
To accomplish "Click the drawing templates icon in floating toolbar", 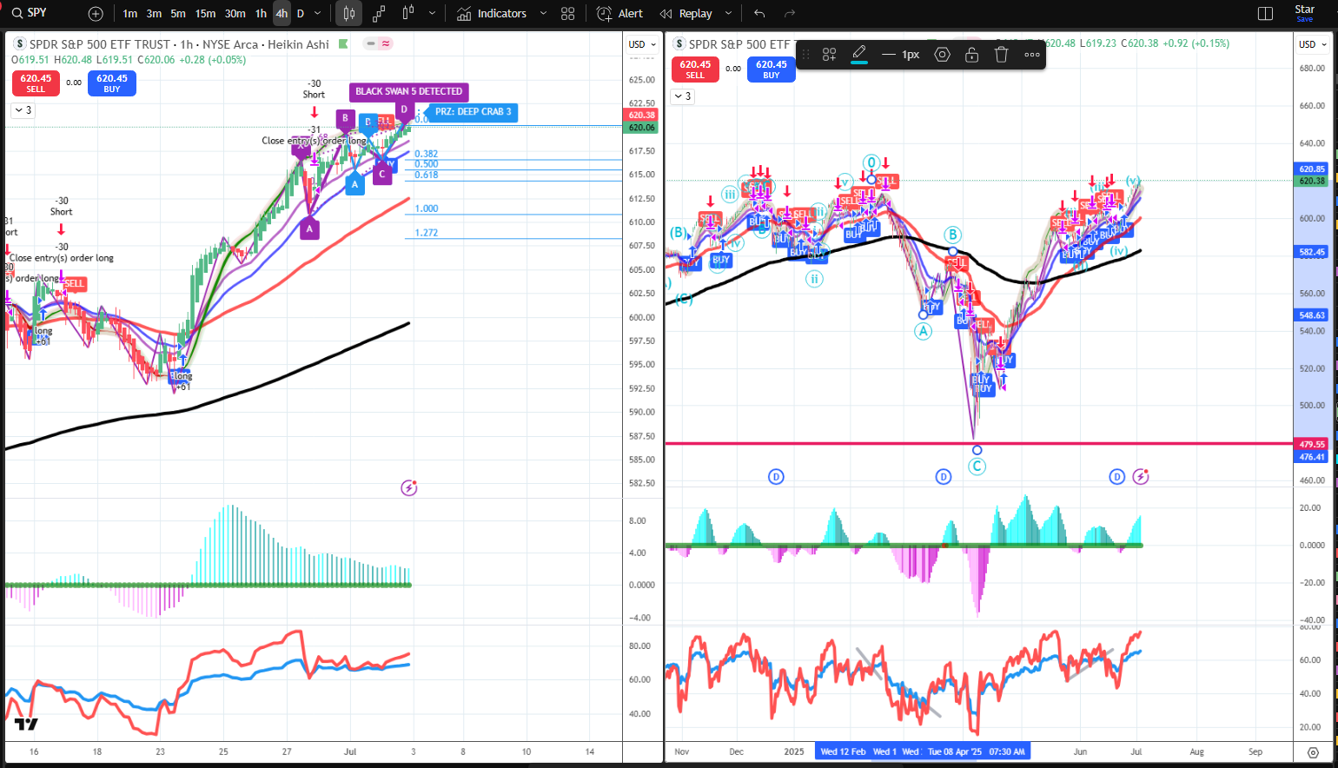I will (829, 55).
